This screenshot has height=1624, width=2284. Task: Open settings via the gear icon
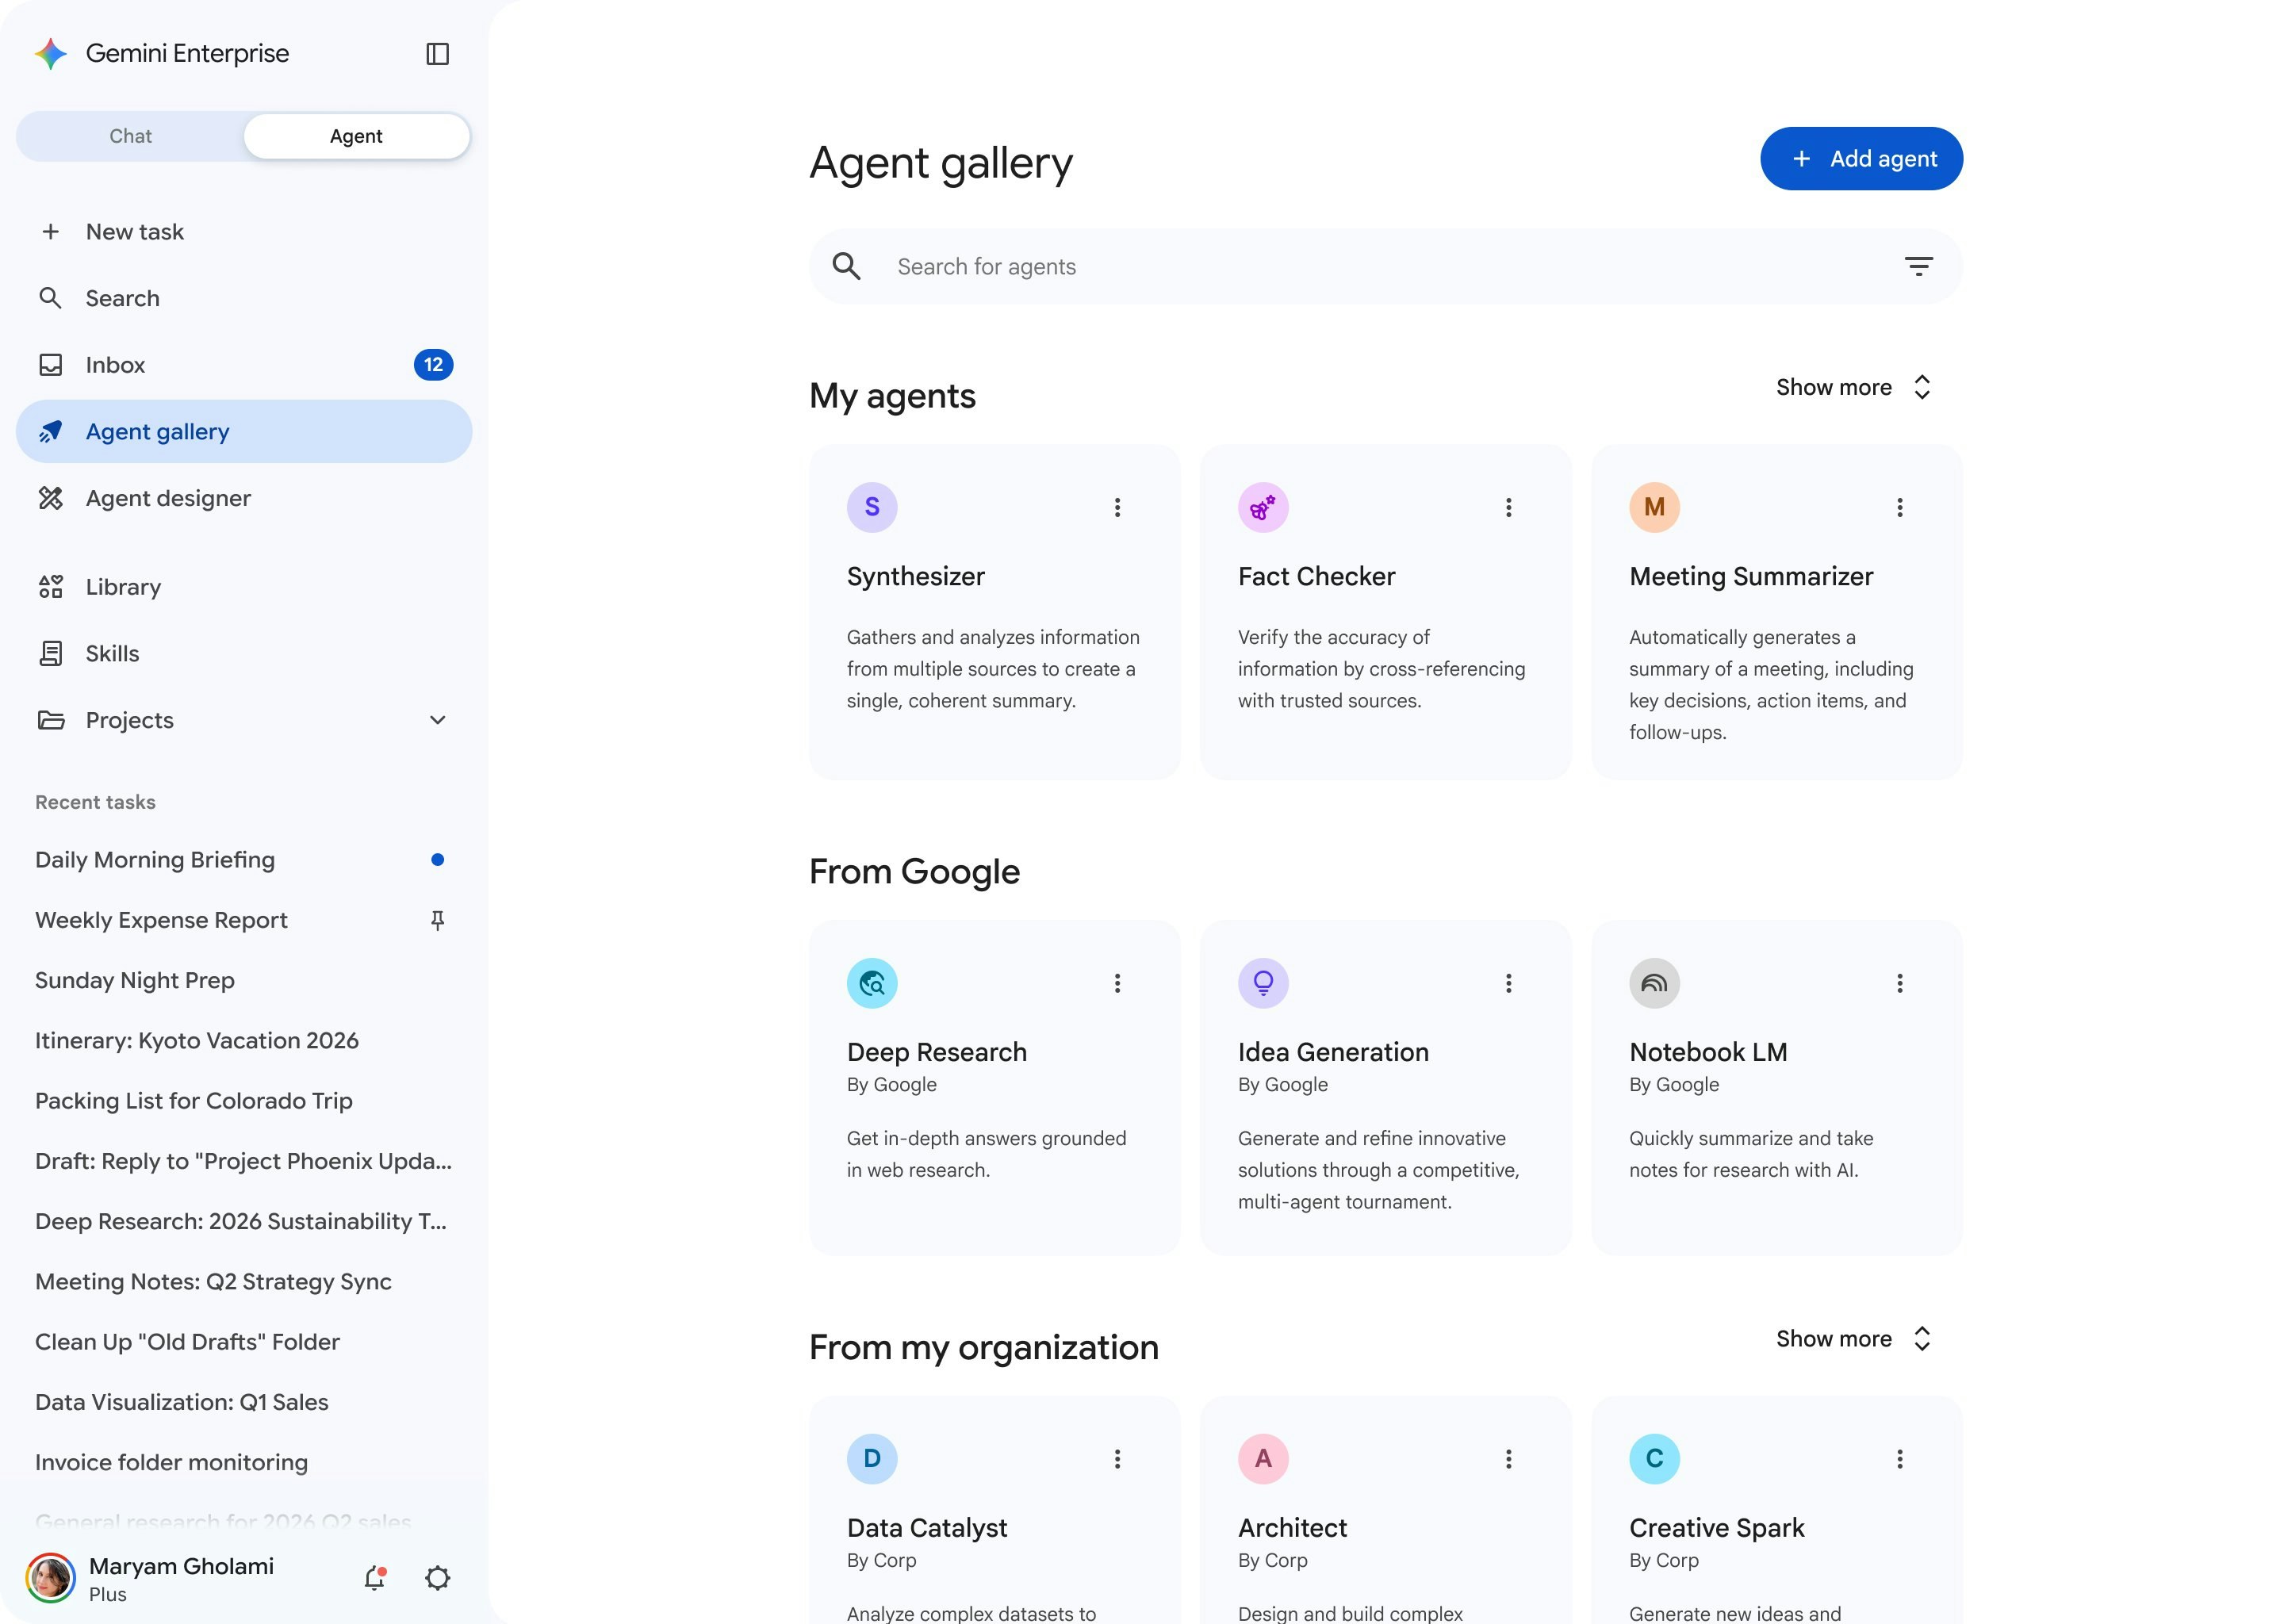[x=437, y=1577]
